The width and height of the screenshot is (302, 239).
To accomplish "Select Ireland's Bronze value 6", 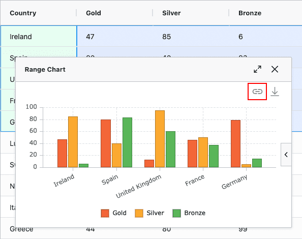I will 265,36.
